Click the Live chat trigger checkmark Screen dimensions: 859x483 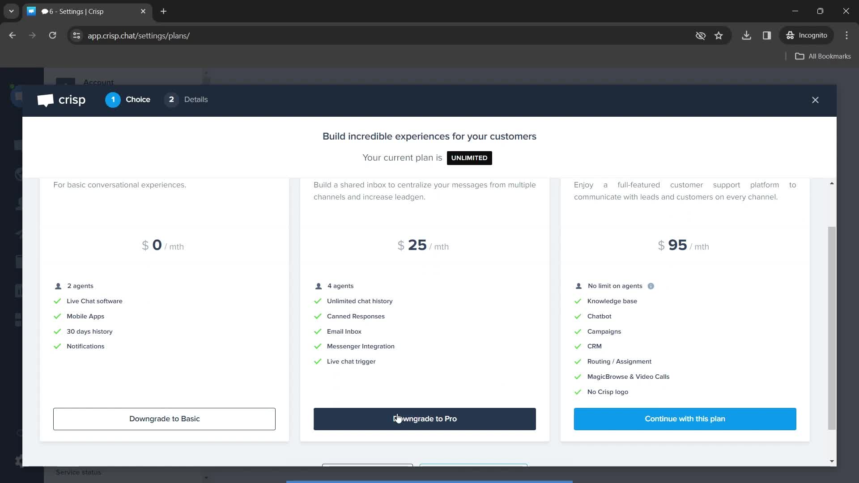coord(318,362)
